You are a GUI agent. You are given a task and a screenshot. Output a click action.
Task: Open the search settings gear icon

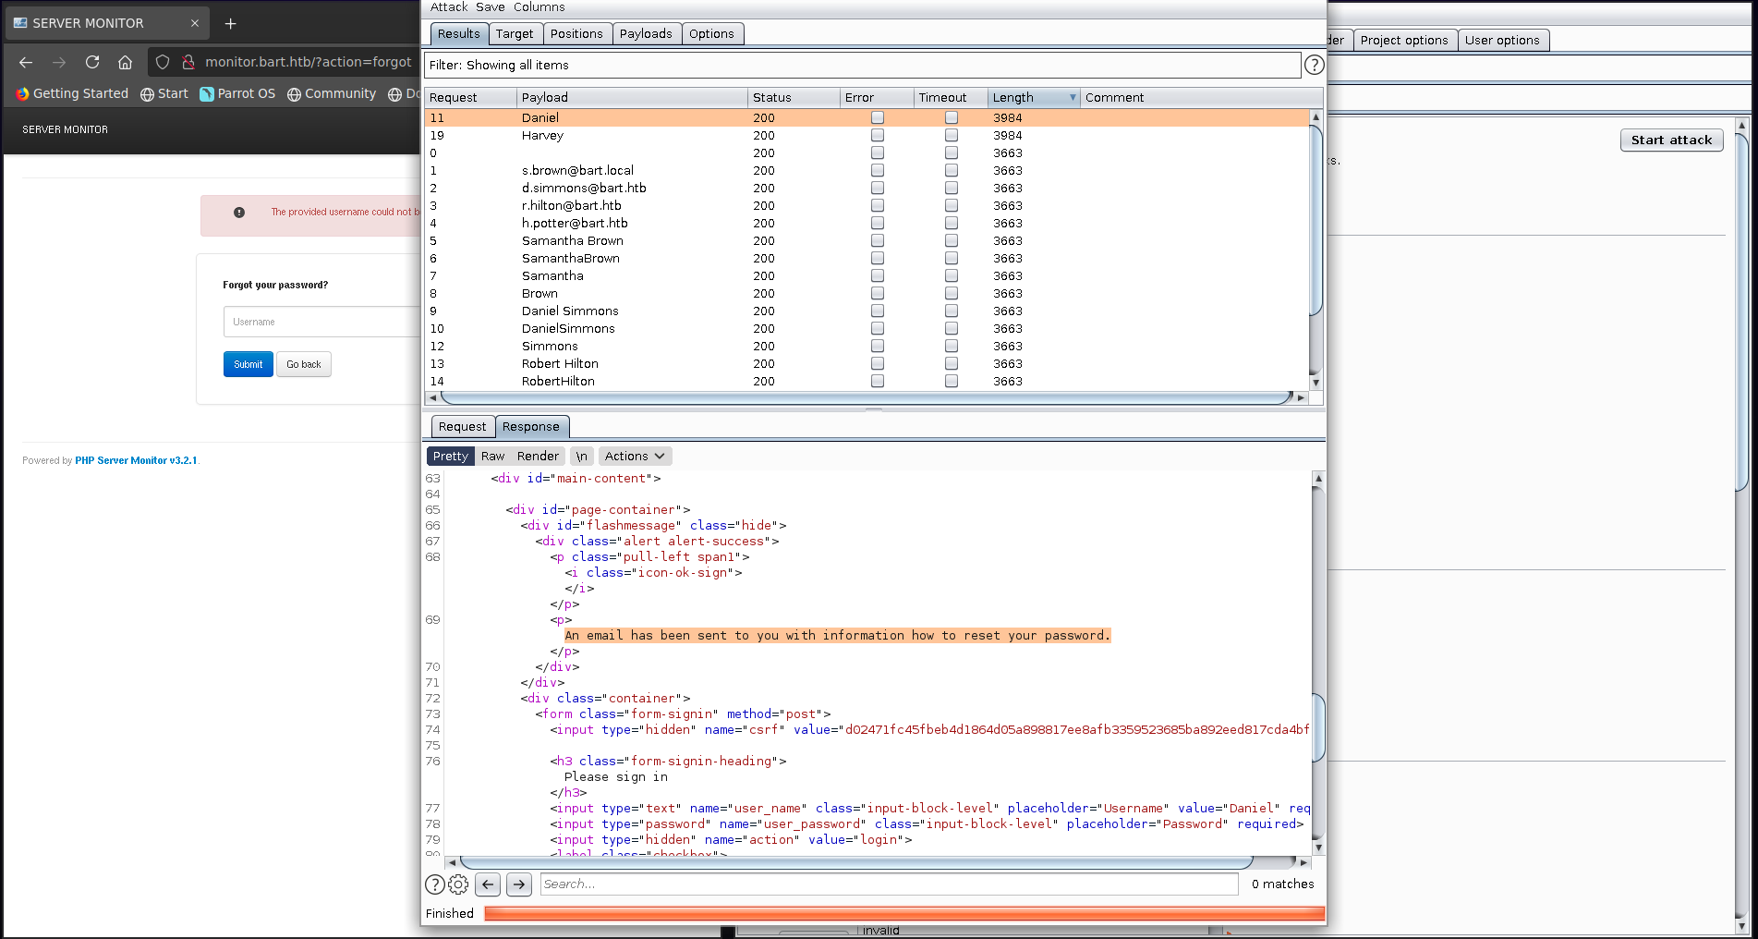tap(458, 884)
